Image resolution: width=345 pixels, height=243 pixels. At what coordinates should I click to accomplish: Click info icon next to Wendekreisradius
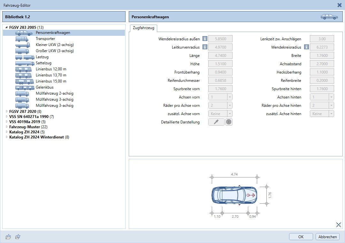pos(306,47)
